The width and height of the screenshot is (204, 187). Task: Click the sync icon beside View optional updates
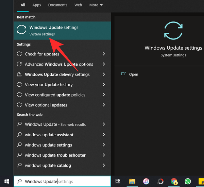click(19, 105)
